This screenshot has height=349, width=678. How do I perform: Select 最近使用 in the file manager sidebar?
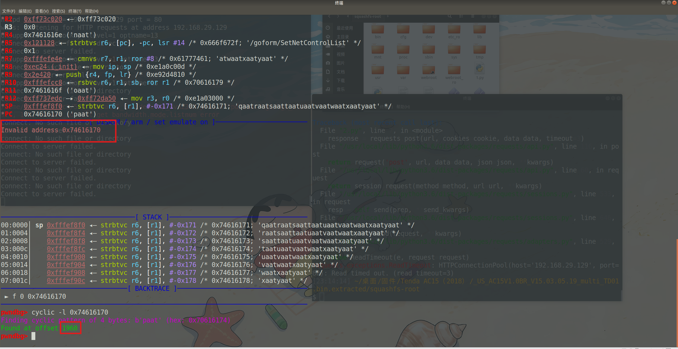(x=344, y=28)
